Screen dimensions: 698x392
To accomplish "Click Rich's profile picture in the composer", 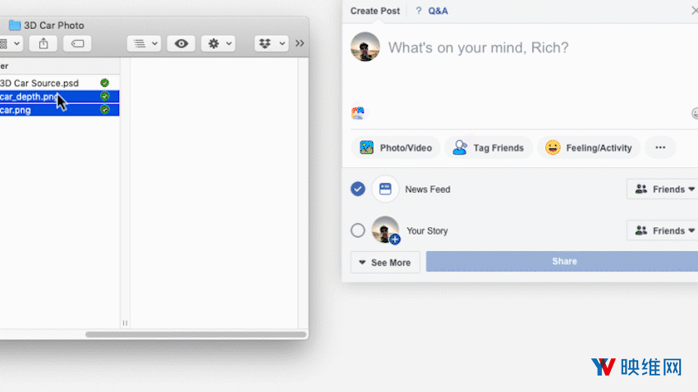I will [365, 48].
